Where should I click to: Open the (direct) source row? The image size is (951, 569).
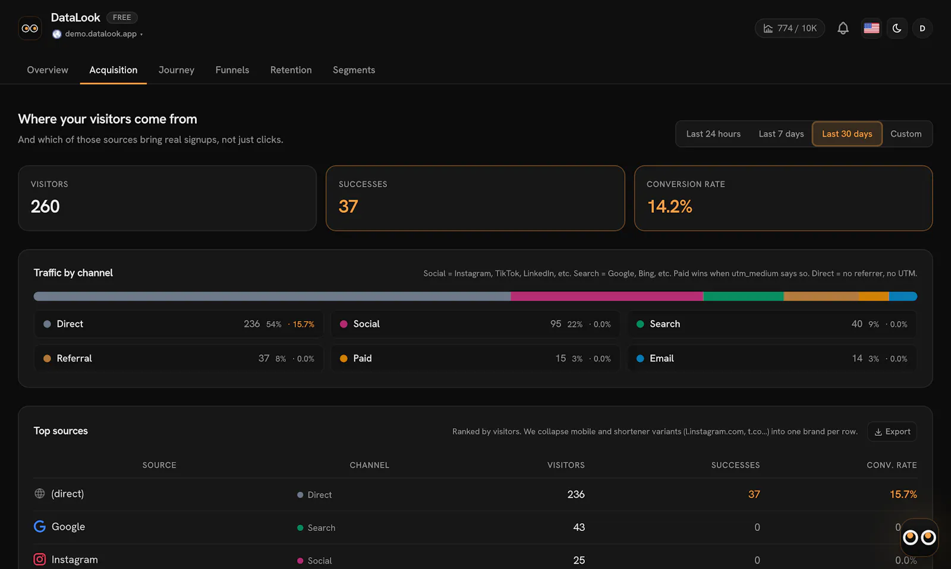pos(475,494)
